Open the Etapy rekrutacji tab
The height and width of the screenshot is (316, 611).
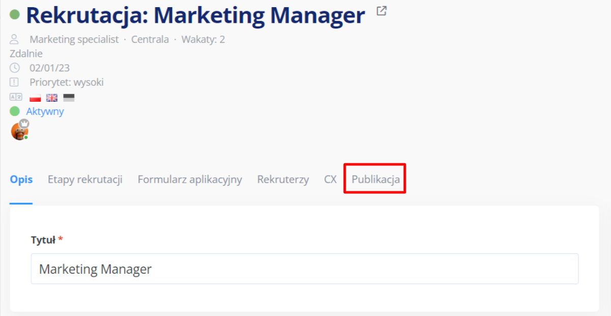point(85,180)
